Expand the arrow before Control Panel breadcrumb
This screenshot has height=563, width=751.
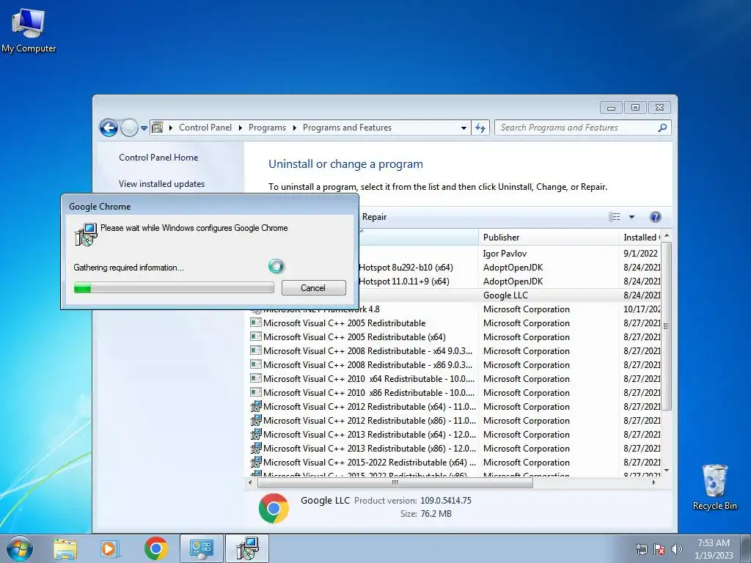pyautogui.click(x=170, y=128)
